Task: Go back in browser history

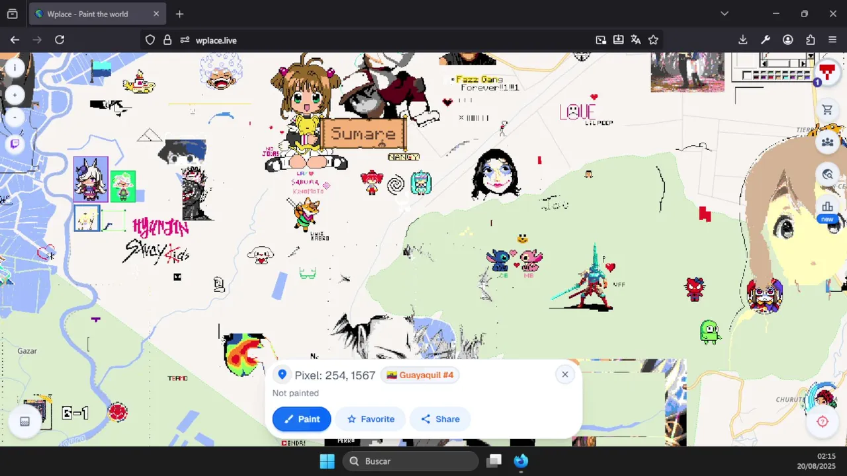Action: [x=15, y=40]
